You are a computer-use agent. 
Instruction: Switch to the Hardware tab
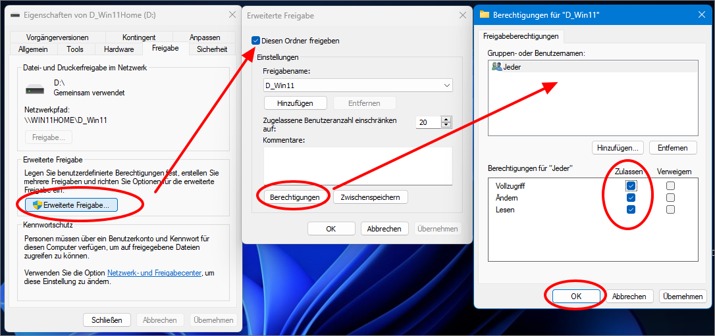pos(119,49)
